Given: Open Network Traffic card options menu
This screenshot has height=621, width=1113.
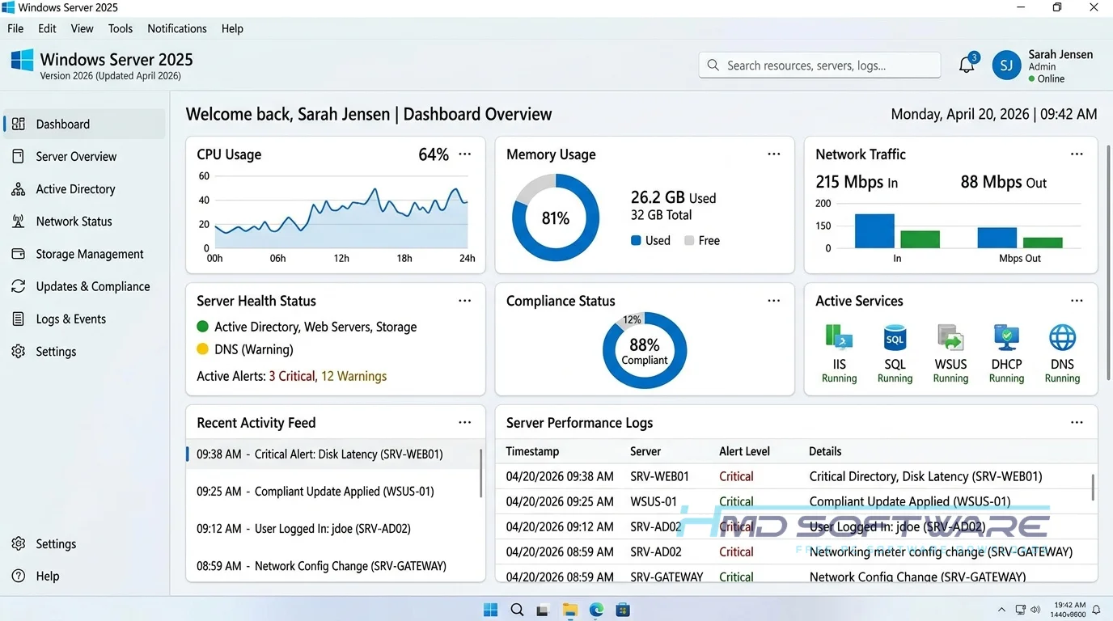Looking at the screenshot, I should tap(1077, 154).
